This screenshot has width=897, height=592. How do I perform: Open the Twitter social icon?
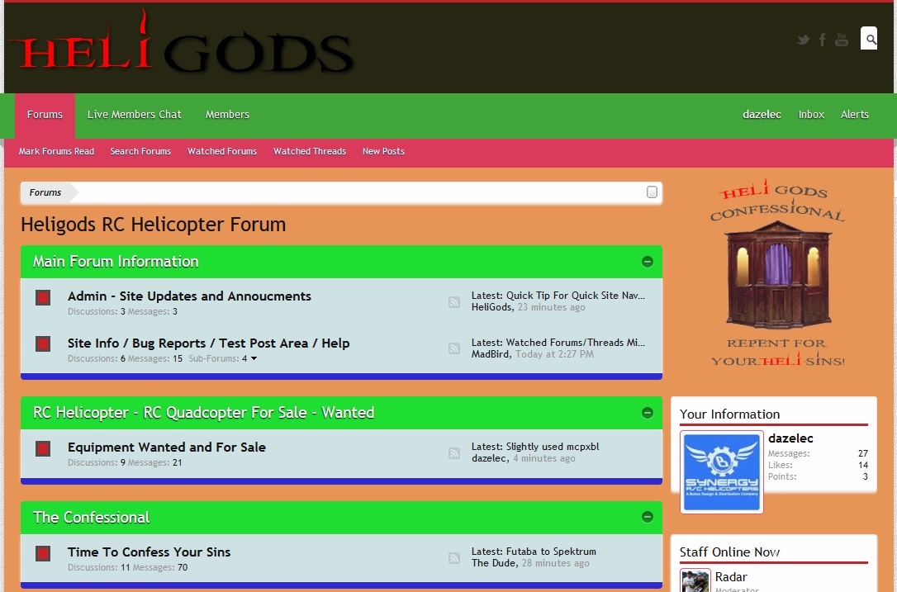(x=804, y=40)
